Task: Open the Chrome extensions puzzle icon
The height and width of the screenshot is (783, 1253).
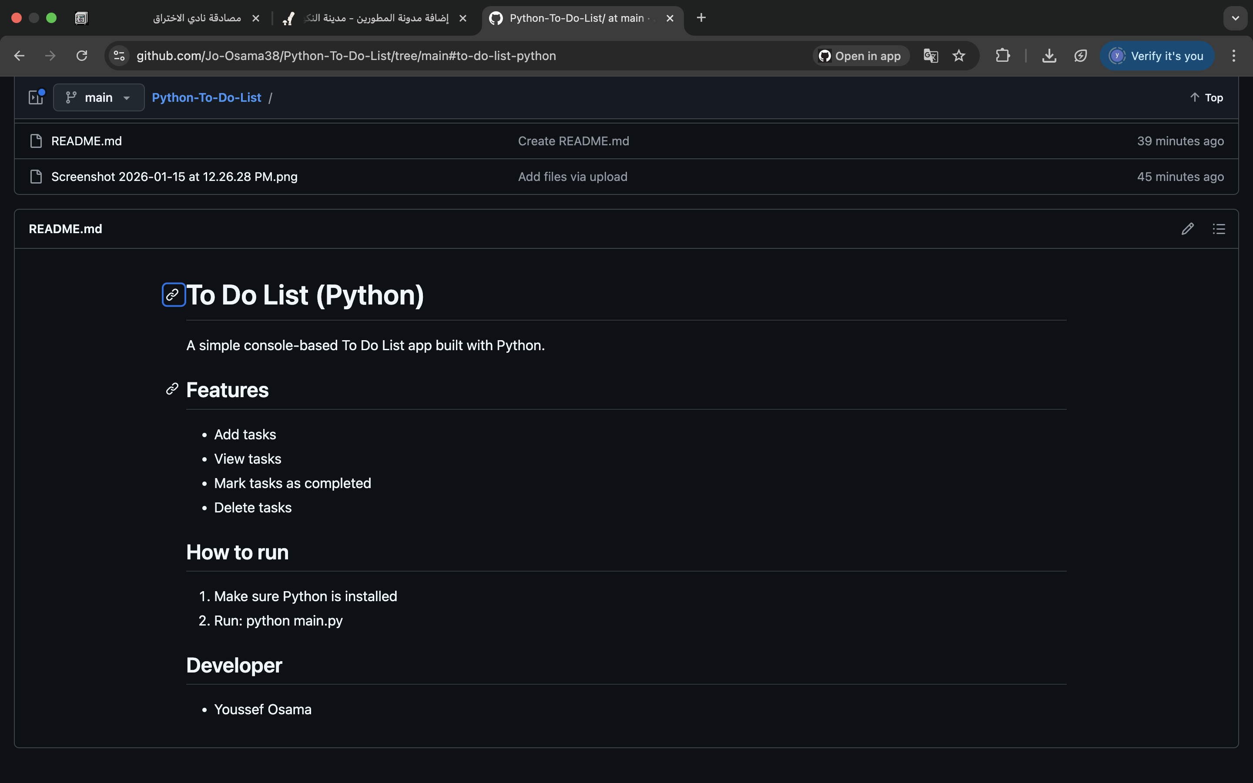Action: point(1002,56)
